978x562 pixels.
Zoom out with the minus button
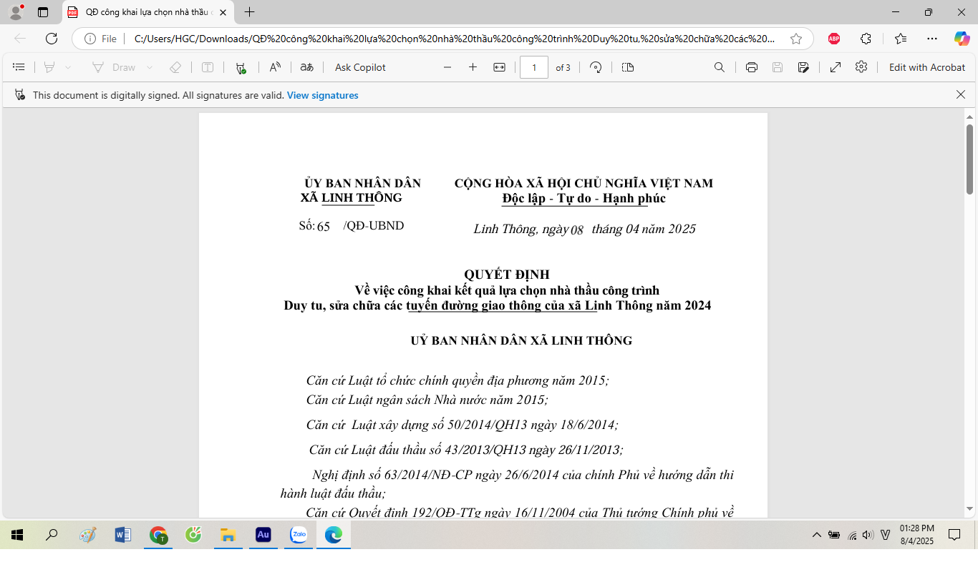pos(447,67)
